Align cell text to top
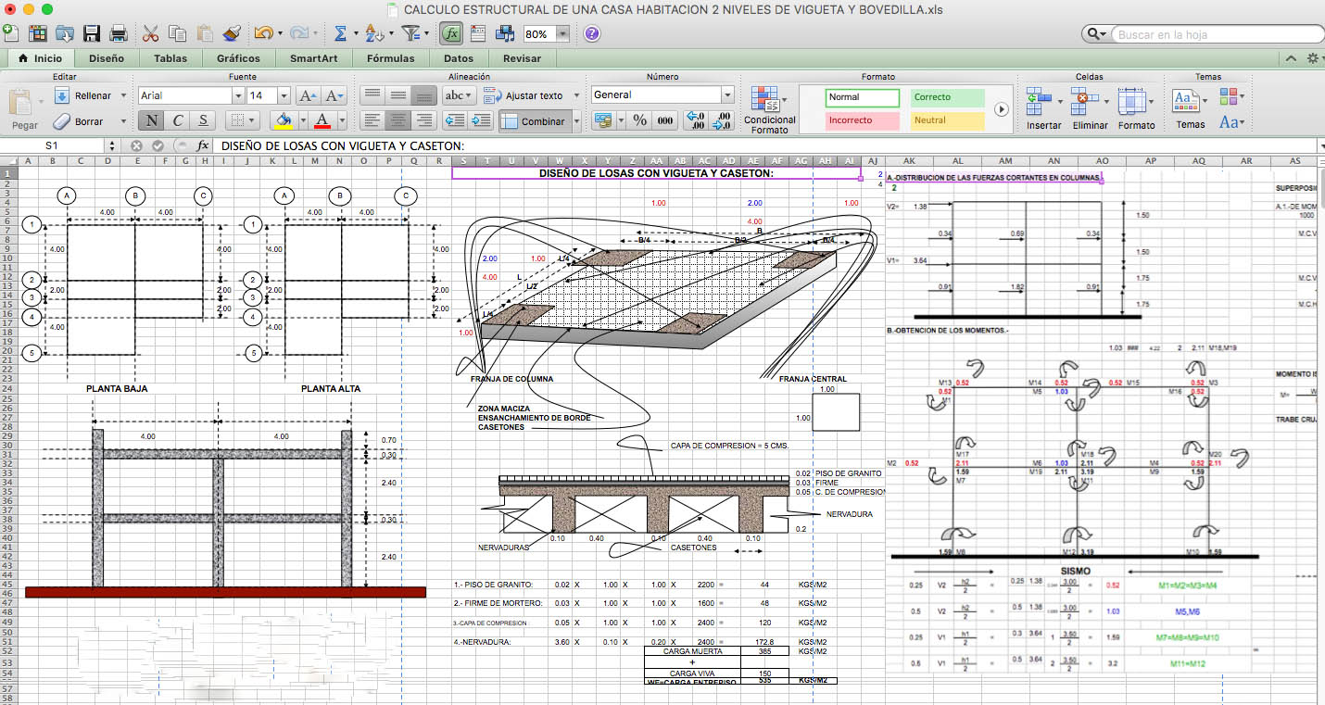Image resolution: width=1325 pixels, height=705 pixels. click(372, 95)
